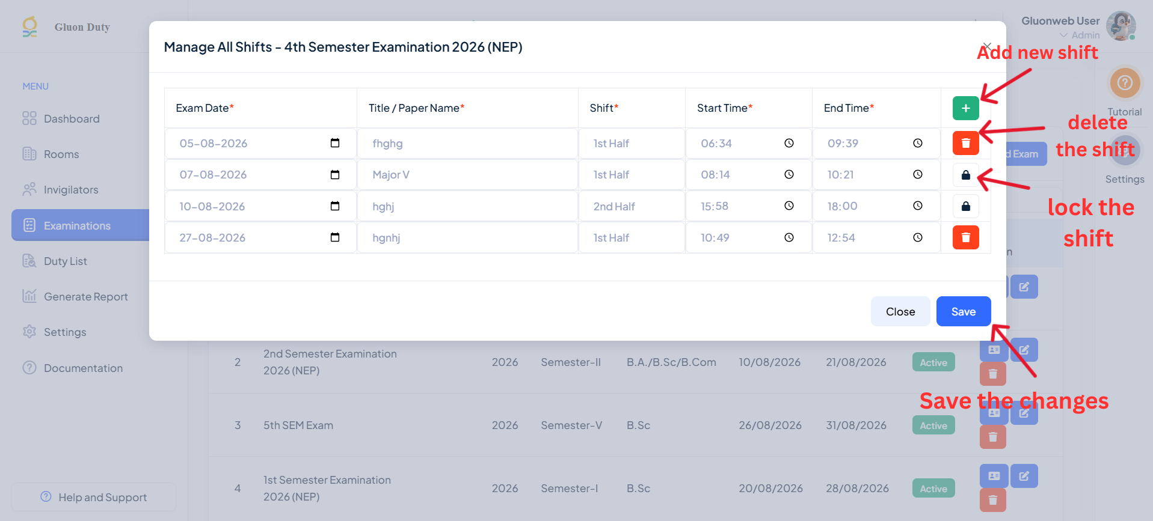Delete the 1st Semester Examination row
1153x521 pixels.
tap(993, 500)
